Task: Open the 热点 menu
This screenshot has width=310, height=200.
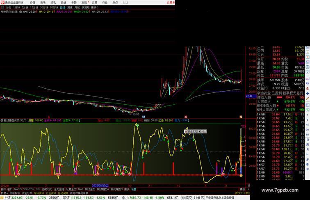Action: (x=115, y=2)
